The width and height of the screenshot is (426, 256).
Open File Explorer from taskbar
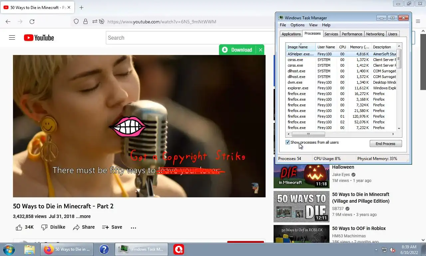tap(29, 249)
